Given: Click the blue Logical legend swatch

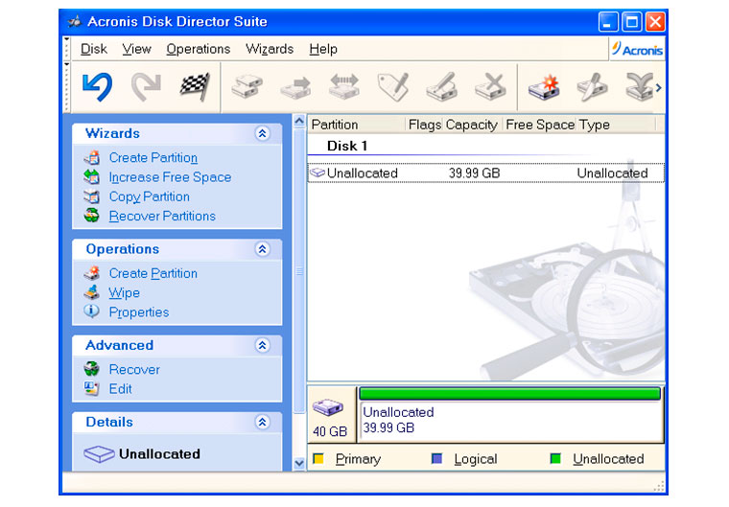Looking at the screenshot, I should tap(437, 459).
